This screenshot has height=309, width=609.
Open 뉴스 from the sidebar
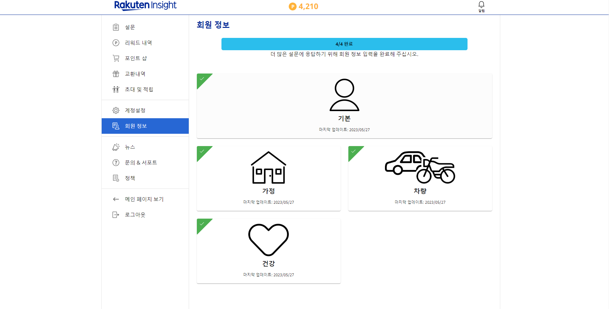click(145, 147)
